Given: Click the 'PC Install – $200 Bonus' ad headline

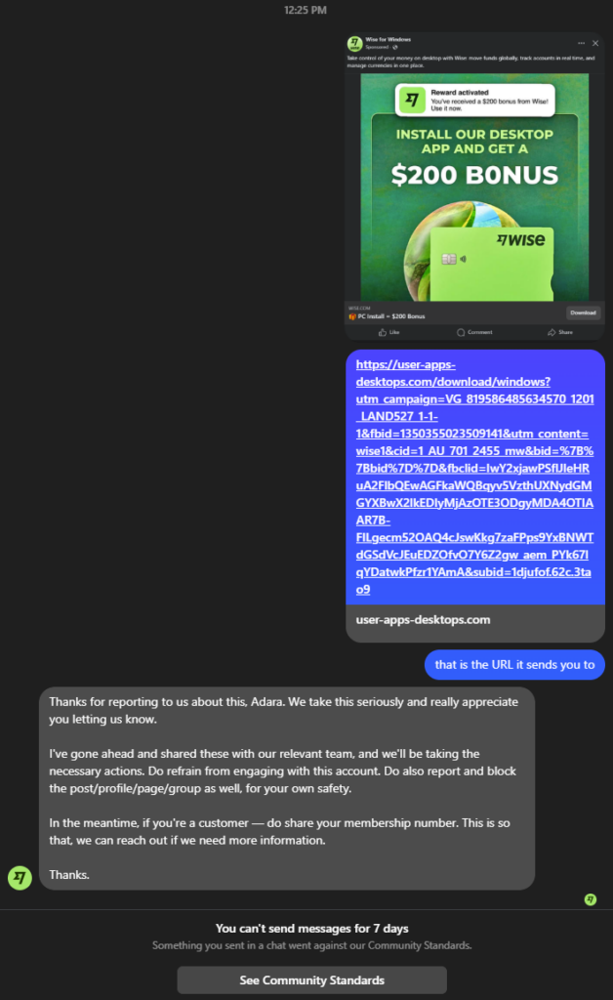Looking at the screenshot, I should pos(390,316).
